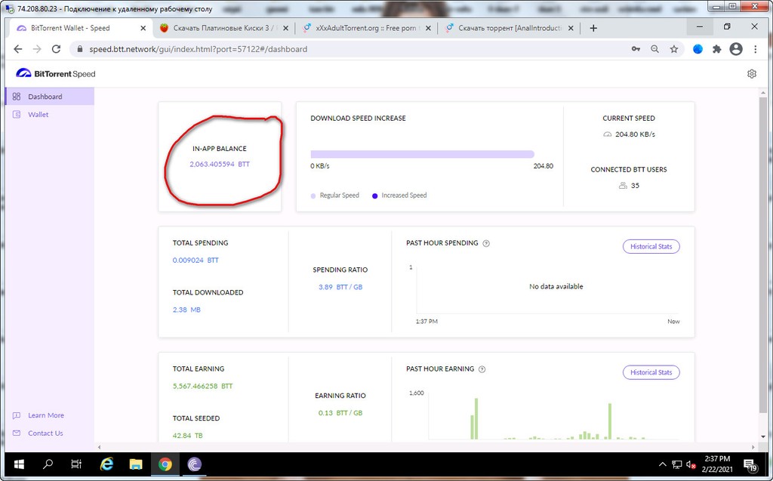Open the Chrome extensions puzzle icon
The height and width of the screenshot is (481, 773).
point(717,49)
